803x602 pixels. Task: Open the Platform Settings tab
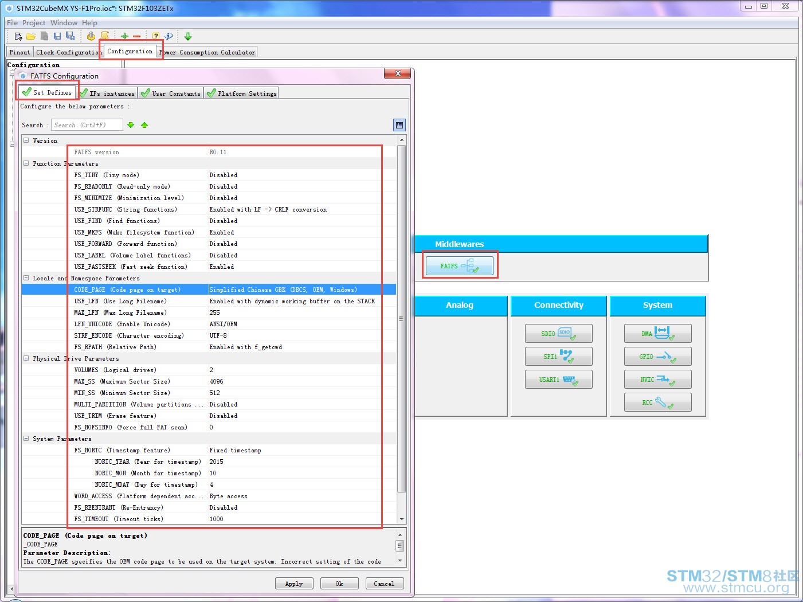pyautogui.click(x=241, y=93)
